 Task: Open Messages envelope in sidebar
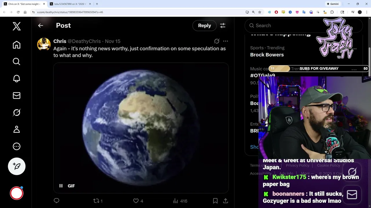pos(17,95)
